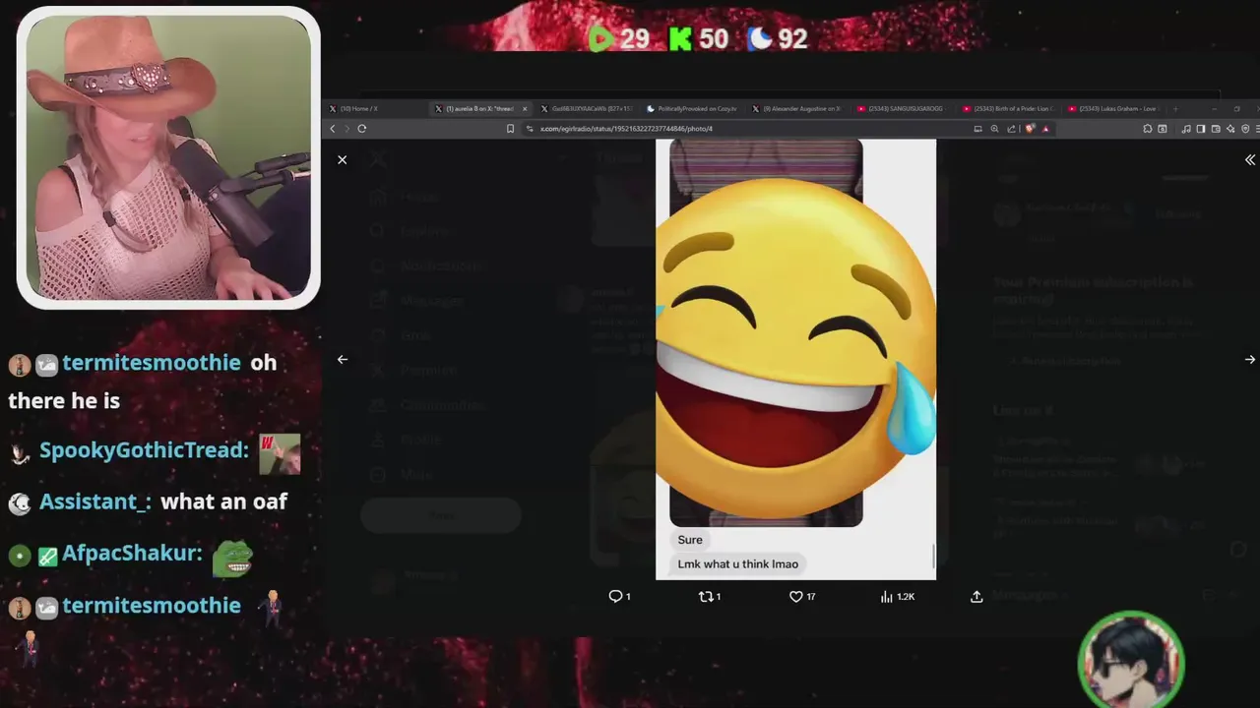Click the SpookyGothicTread emote image
This screenshot has width=1260, height=708.
pos(280,454)
